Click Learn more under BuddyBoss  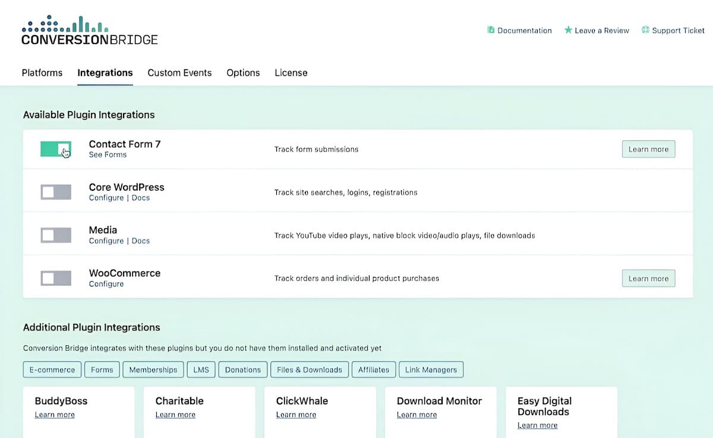click(x=55, y=415)
